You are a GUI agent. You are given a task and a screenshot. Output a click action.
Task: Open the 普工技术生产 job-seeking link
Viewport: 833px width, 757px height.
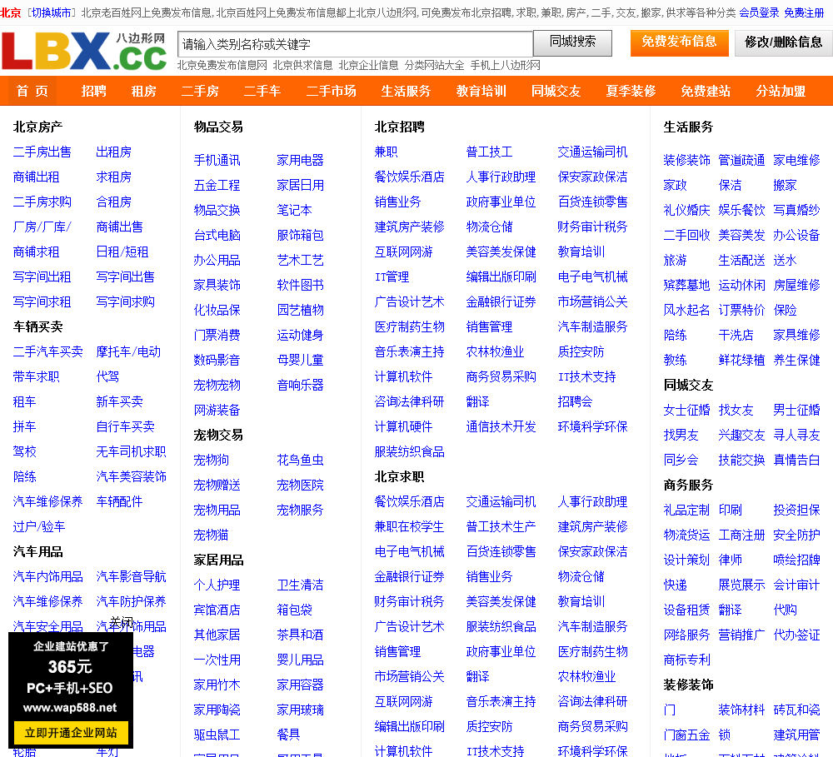click(501, 526)
